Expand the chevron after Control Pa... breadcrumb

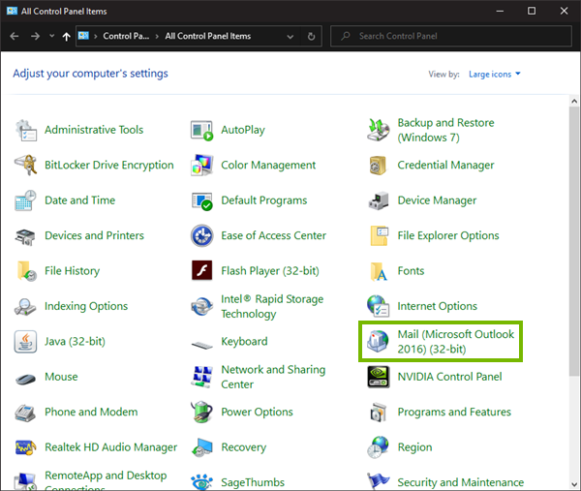click(x=157, y=36)
